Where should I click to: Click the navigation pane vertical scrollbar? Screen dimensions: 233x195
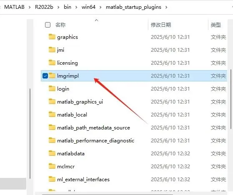(x=30, y=134)
